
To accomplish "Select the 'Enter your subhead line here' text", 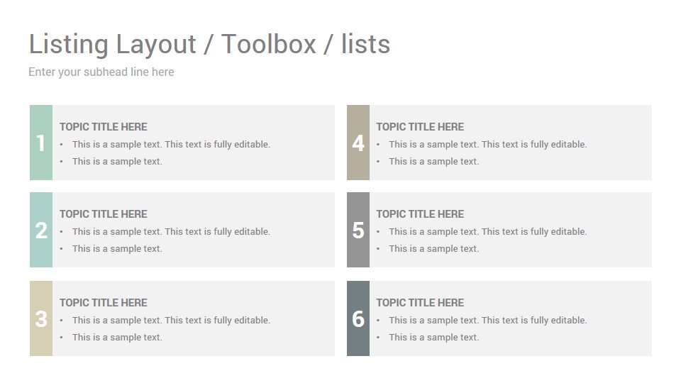I will tap(101, 72).
